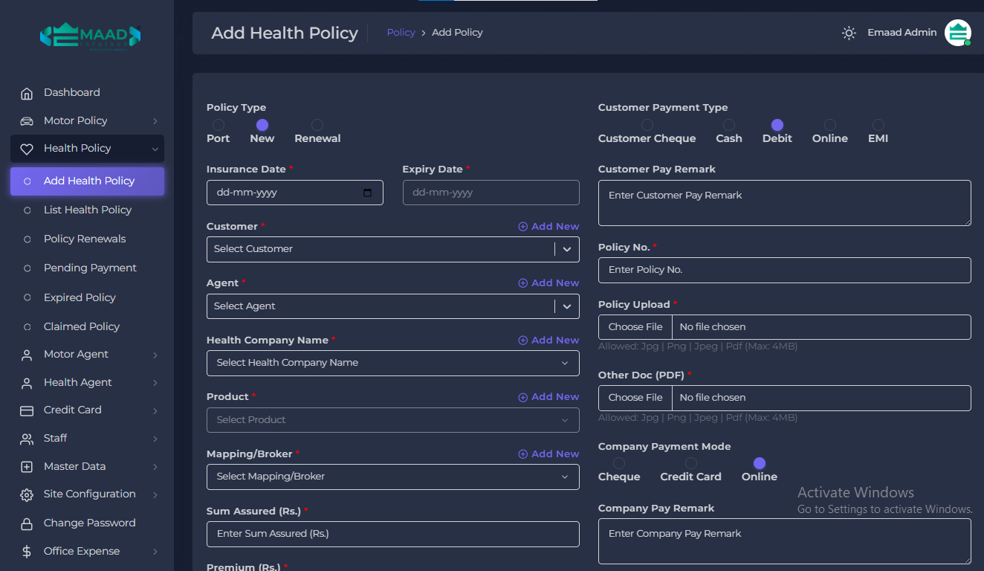Click the Dashboard home icon
984x571 pixels.
point(27,93)
